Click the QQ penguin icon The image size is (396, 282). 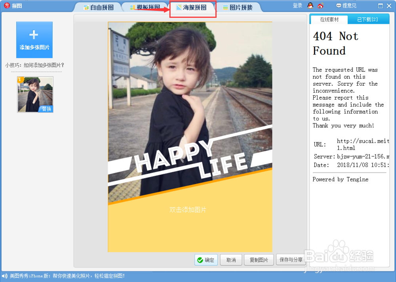pyautogui.click(x=310, y=6)
